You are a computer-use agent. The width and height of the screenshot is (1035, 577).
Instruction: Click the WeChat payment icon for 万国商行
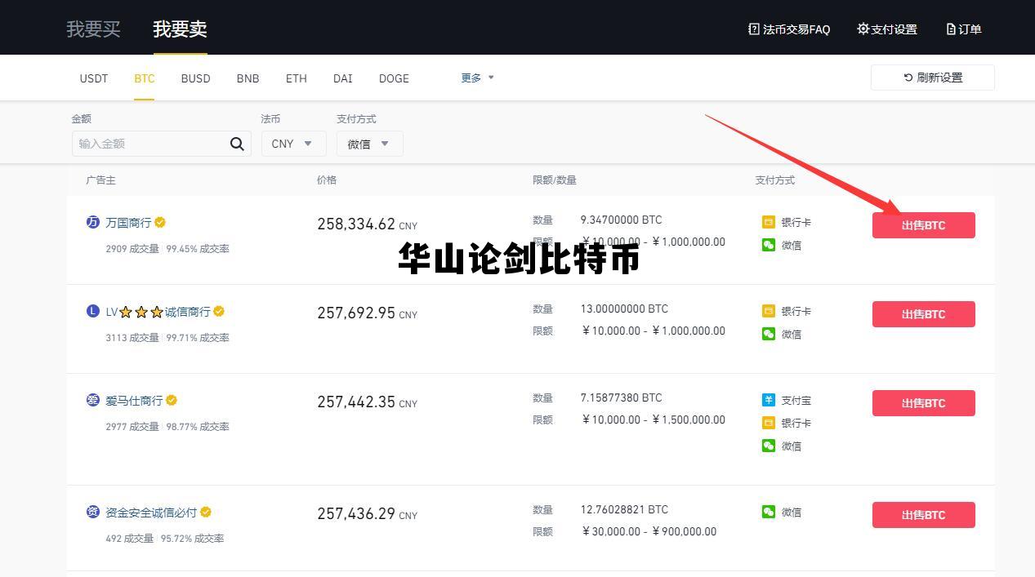[768, 245]
